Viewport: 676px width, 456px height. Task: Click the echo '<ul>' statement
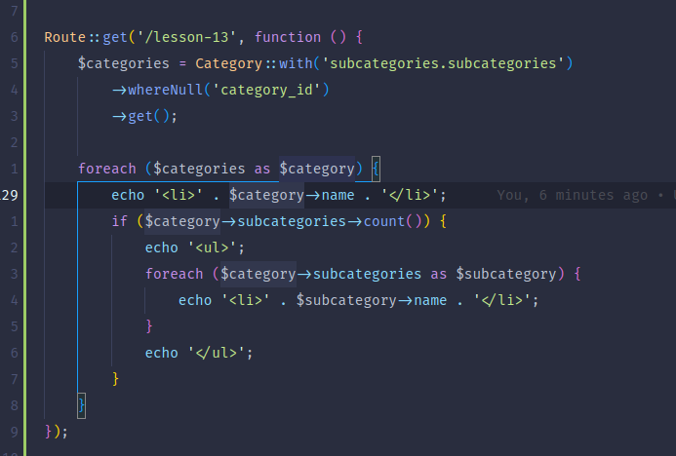pos(195,248)
